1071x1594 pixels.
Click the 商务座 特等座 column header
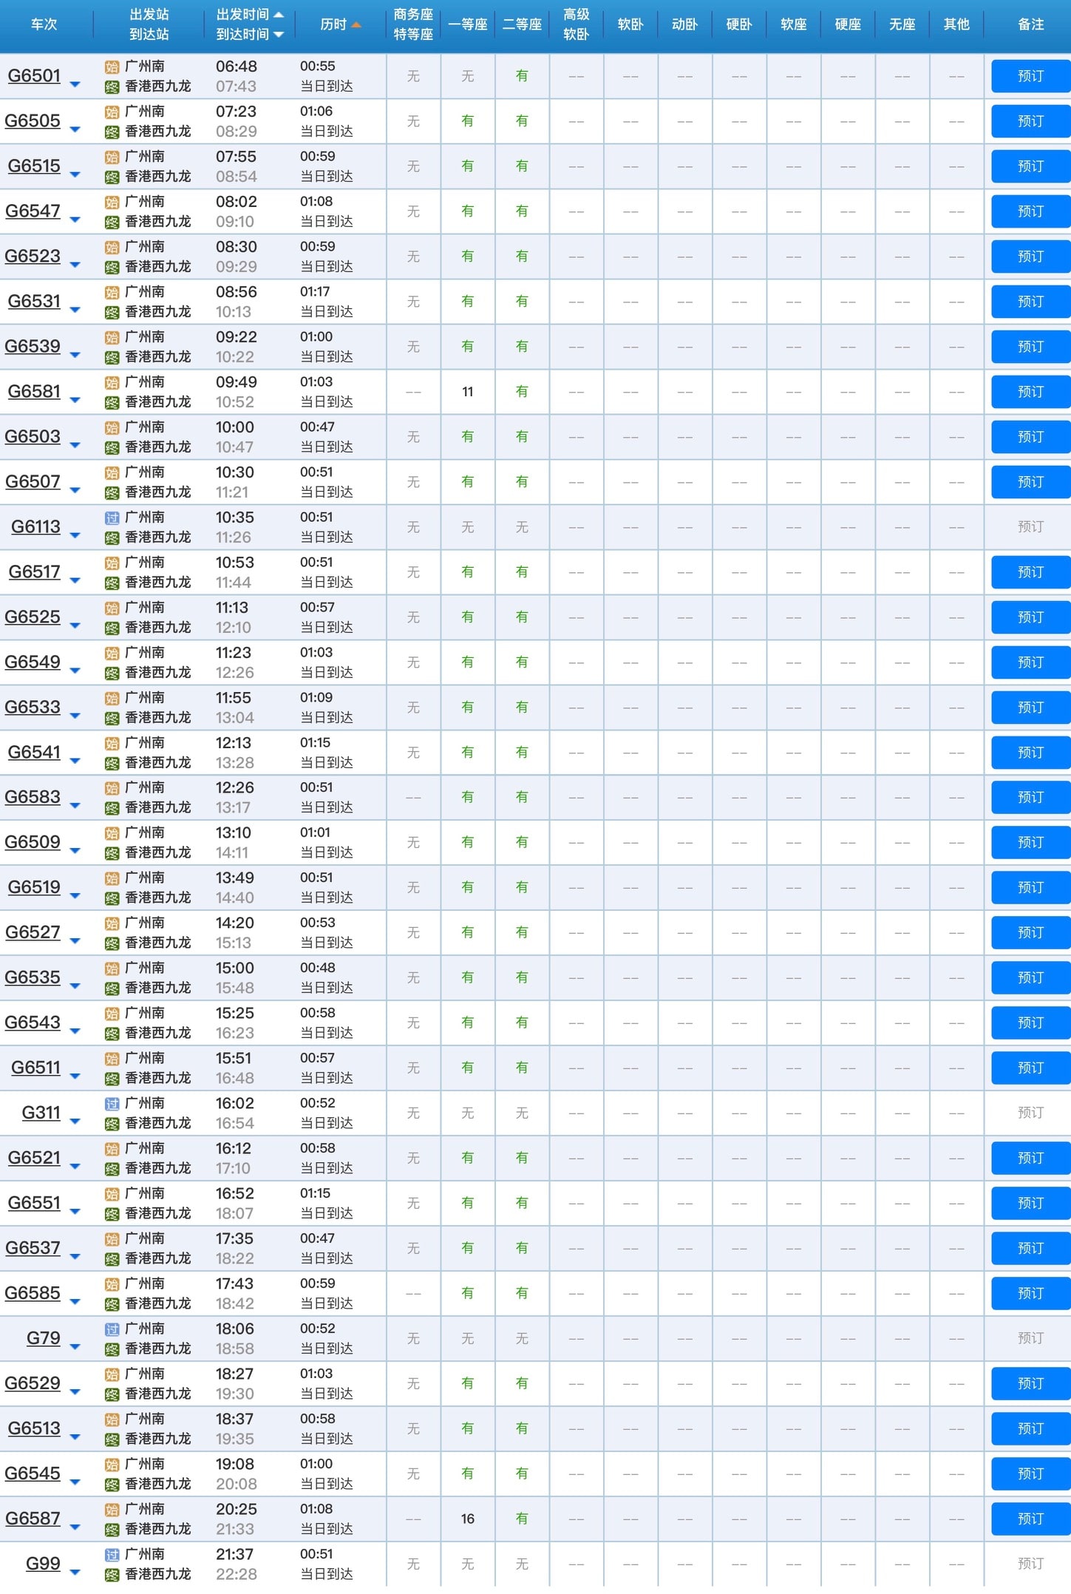click(413, 24)
